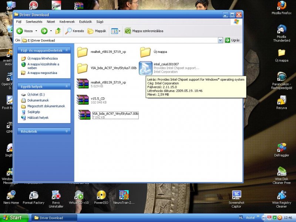Expand the address bar dropdown

tap(220, 40)
